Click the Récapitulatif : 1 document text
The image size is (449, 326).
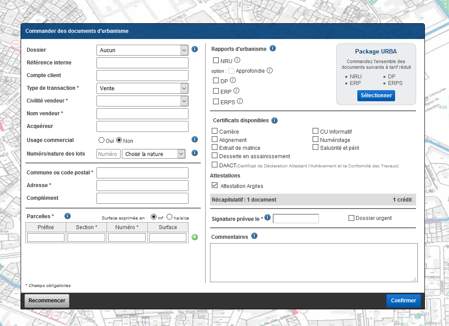tap(244, 200)
